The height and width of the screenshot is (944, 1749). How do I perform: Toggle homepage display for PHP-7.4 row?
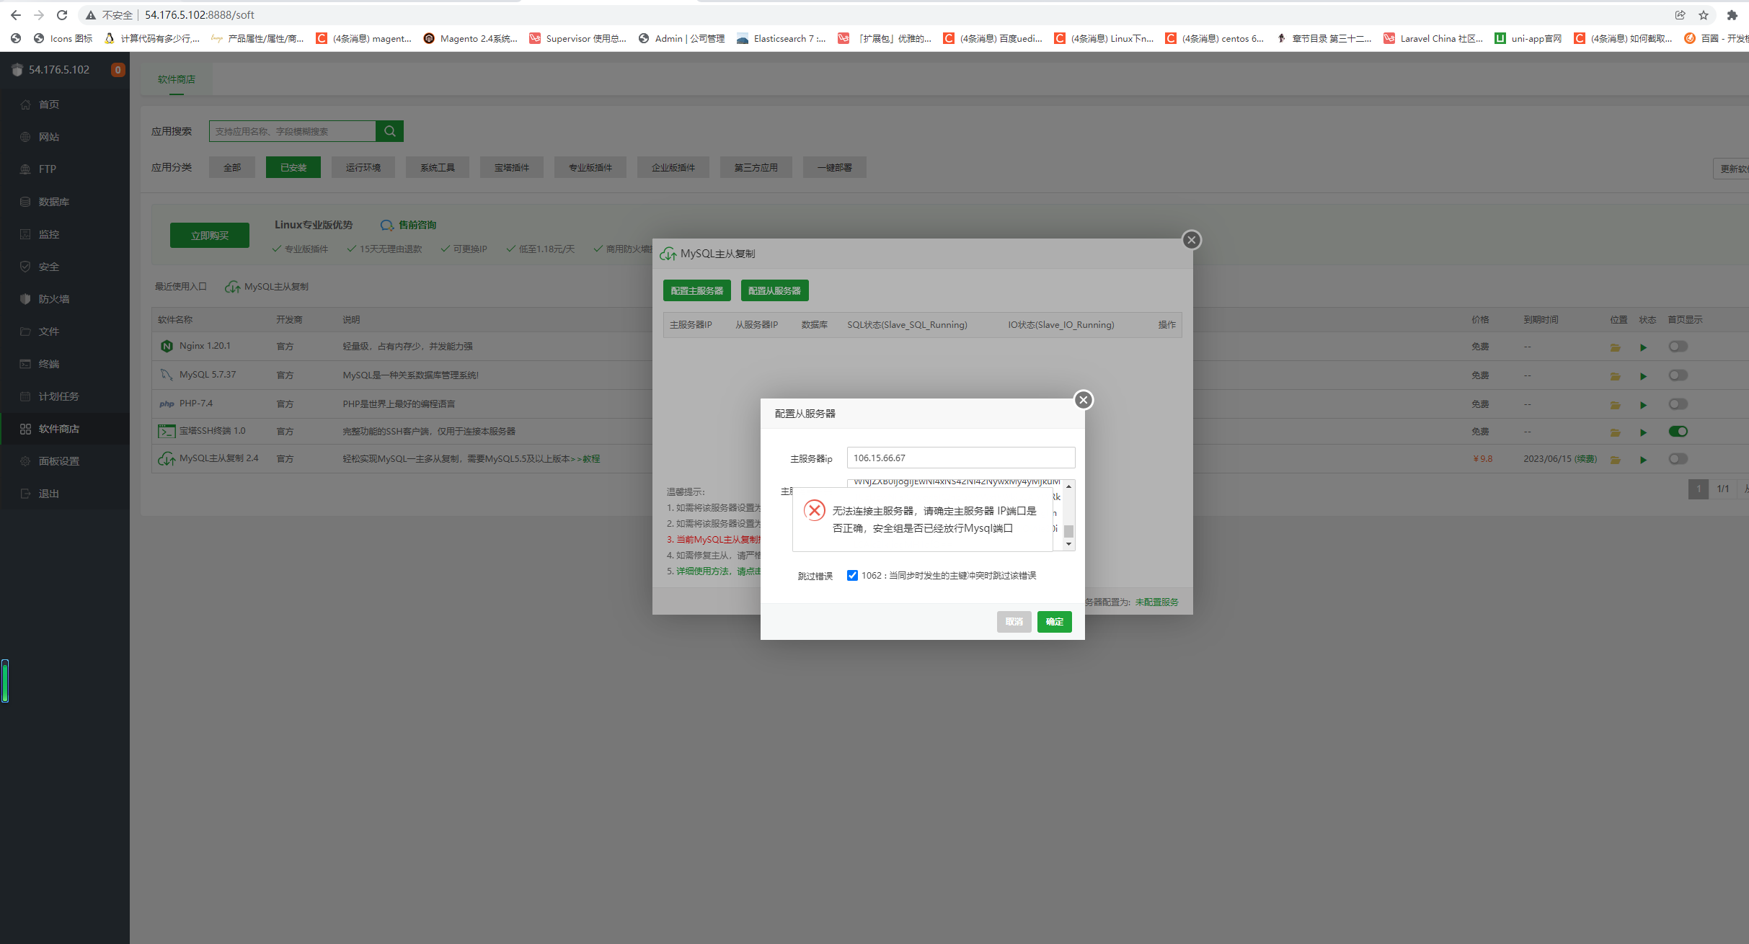click(x=1678, y=404)
